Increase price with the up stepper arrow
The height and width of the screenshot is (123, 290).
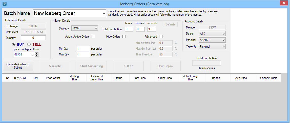(x=37, y=53)
